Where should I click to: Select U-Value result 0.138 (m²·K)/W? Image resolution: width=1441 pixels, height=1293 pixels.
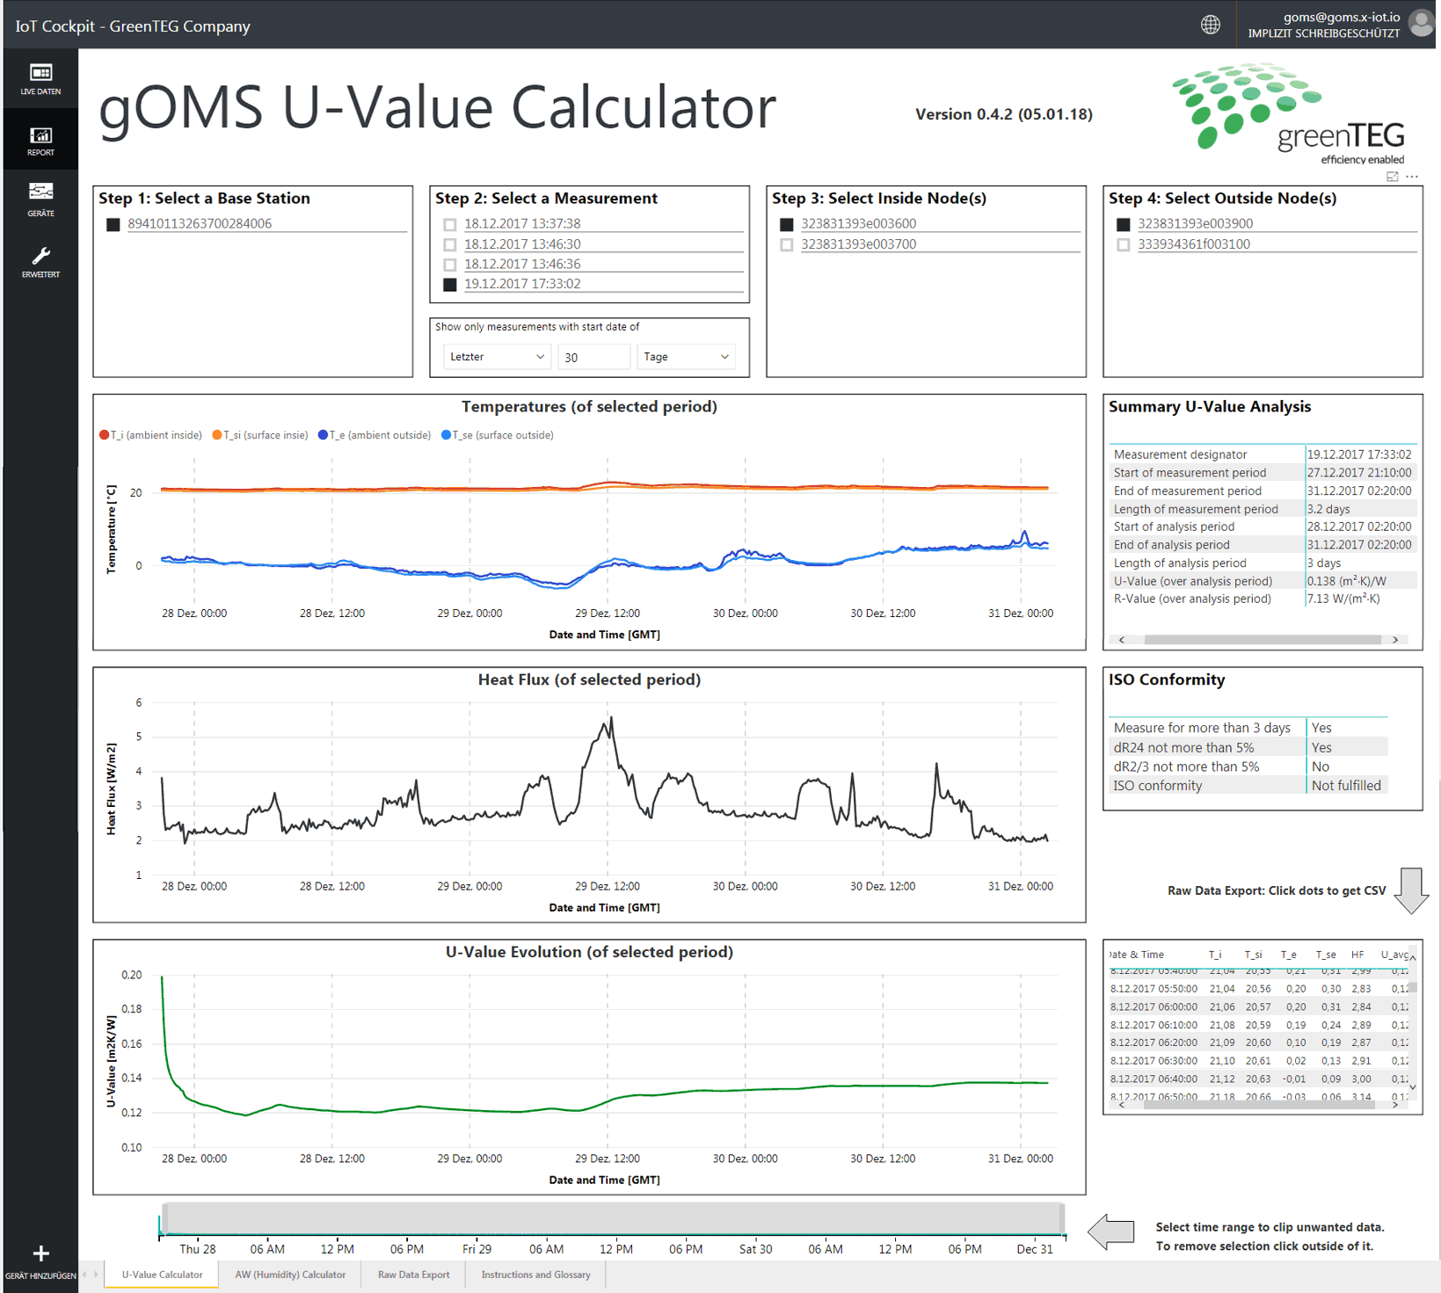tap(1347, 581)
